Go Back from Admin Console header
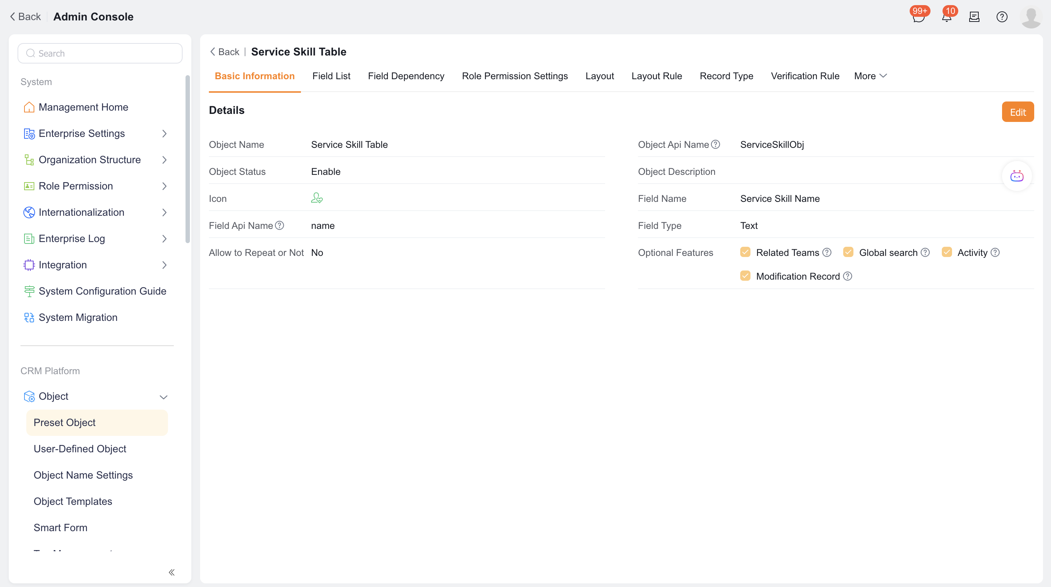1051x587 pixels. 25,17
